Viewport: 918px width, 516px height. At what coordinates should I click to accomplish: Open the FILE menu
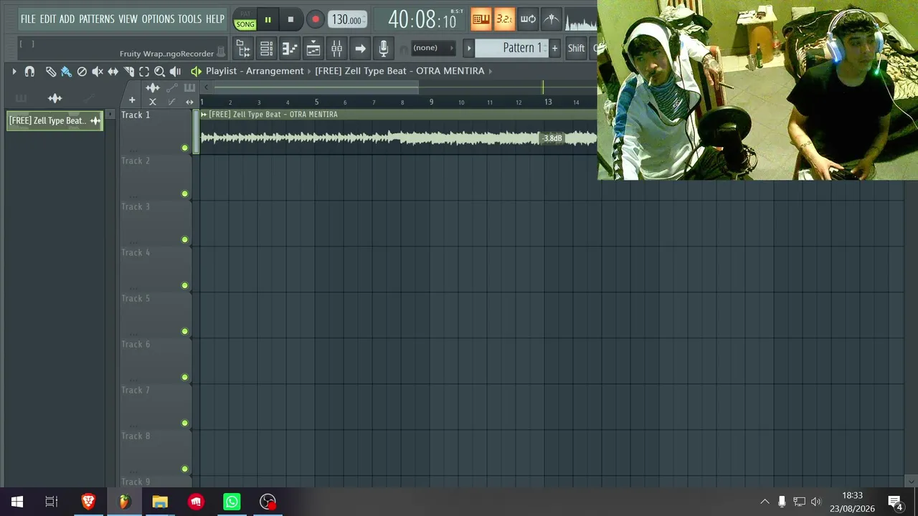(x=28, y=19)
